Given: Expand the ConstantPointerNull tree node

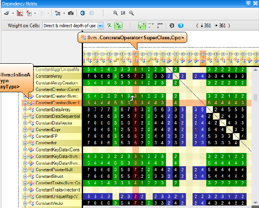Looking at the screenshot, I should [x=25, y=170].
